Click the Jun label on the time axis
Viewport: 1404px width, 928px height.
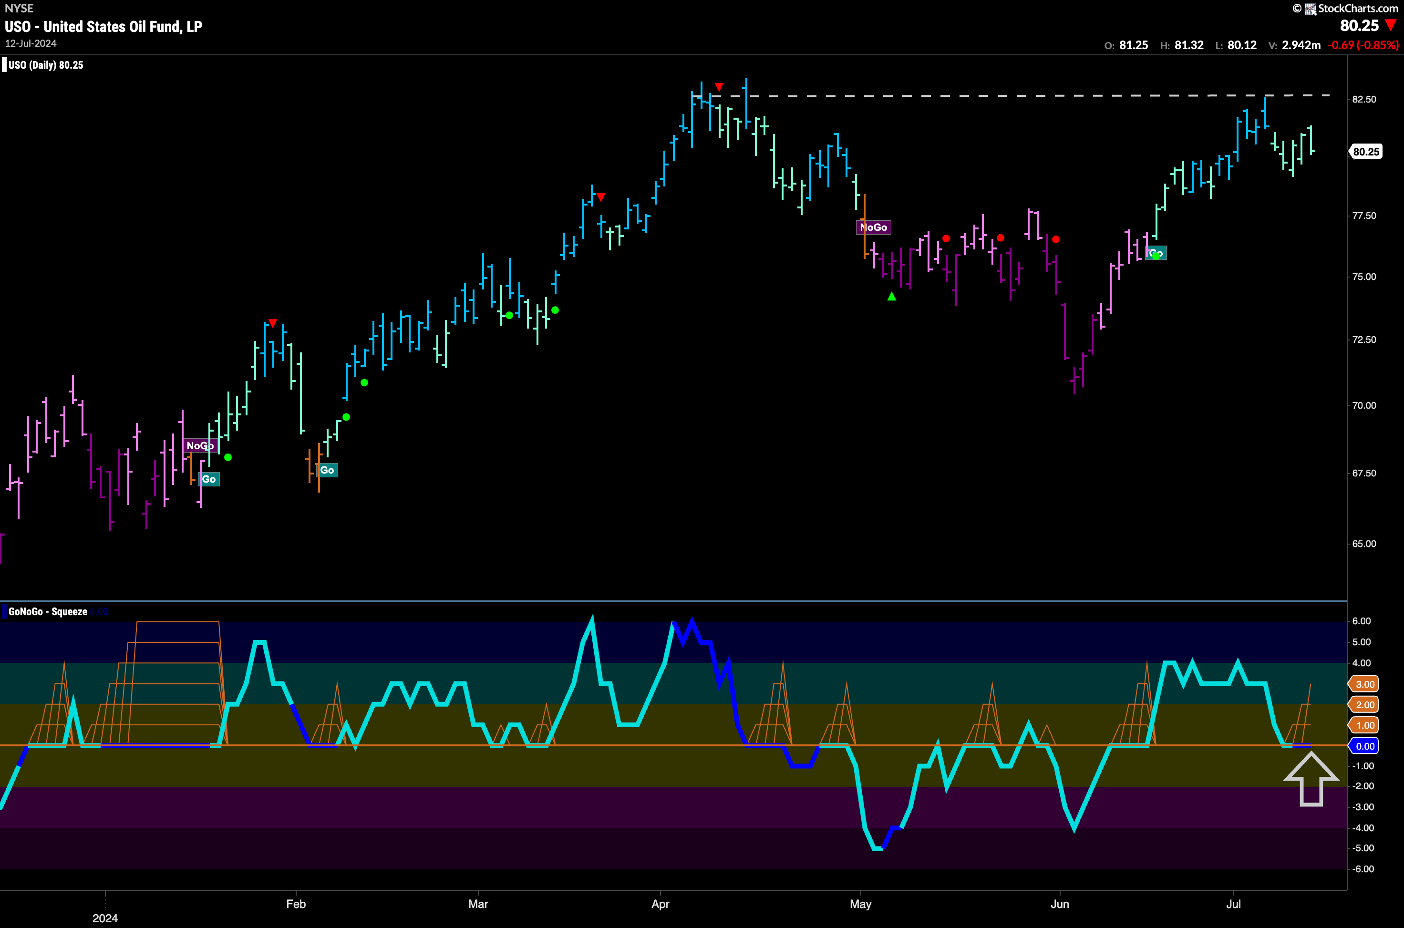(1060, 904)
